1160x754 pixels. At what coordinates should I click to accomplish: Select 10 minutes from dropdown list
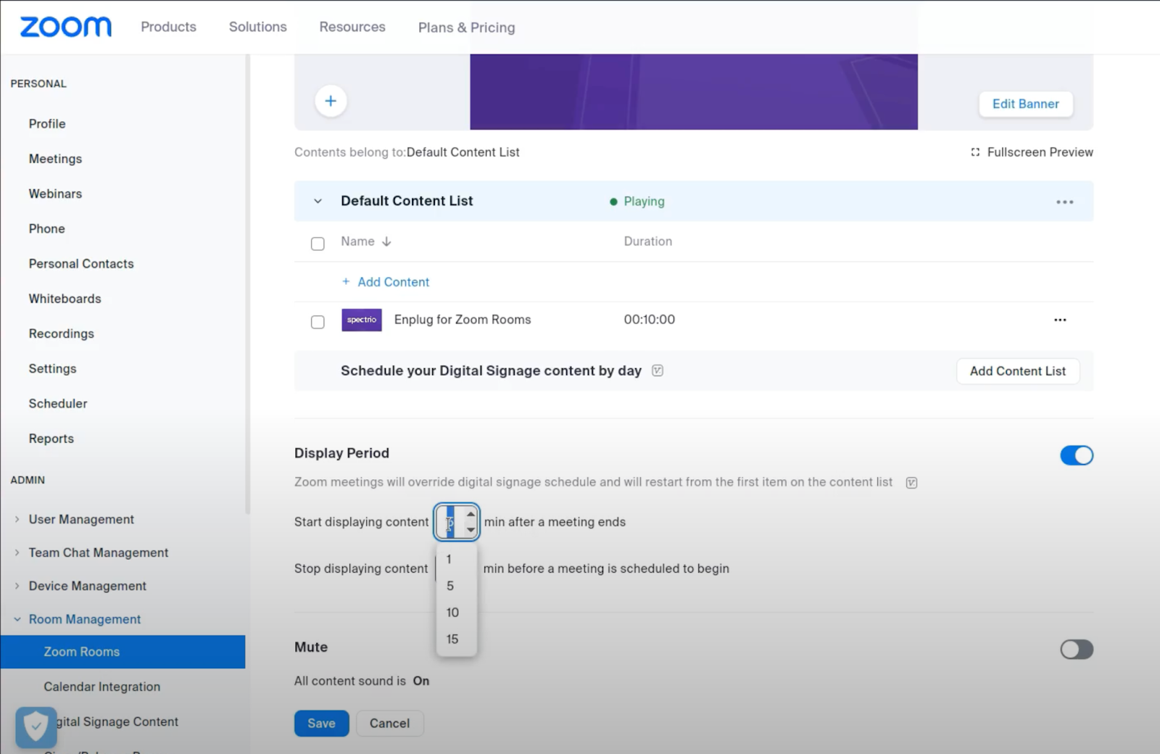(x=457, y=613)
